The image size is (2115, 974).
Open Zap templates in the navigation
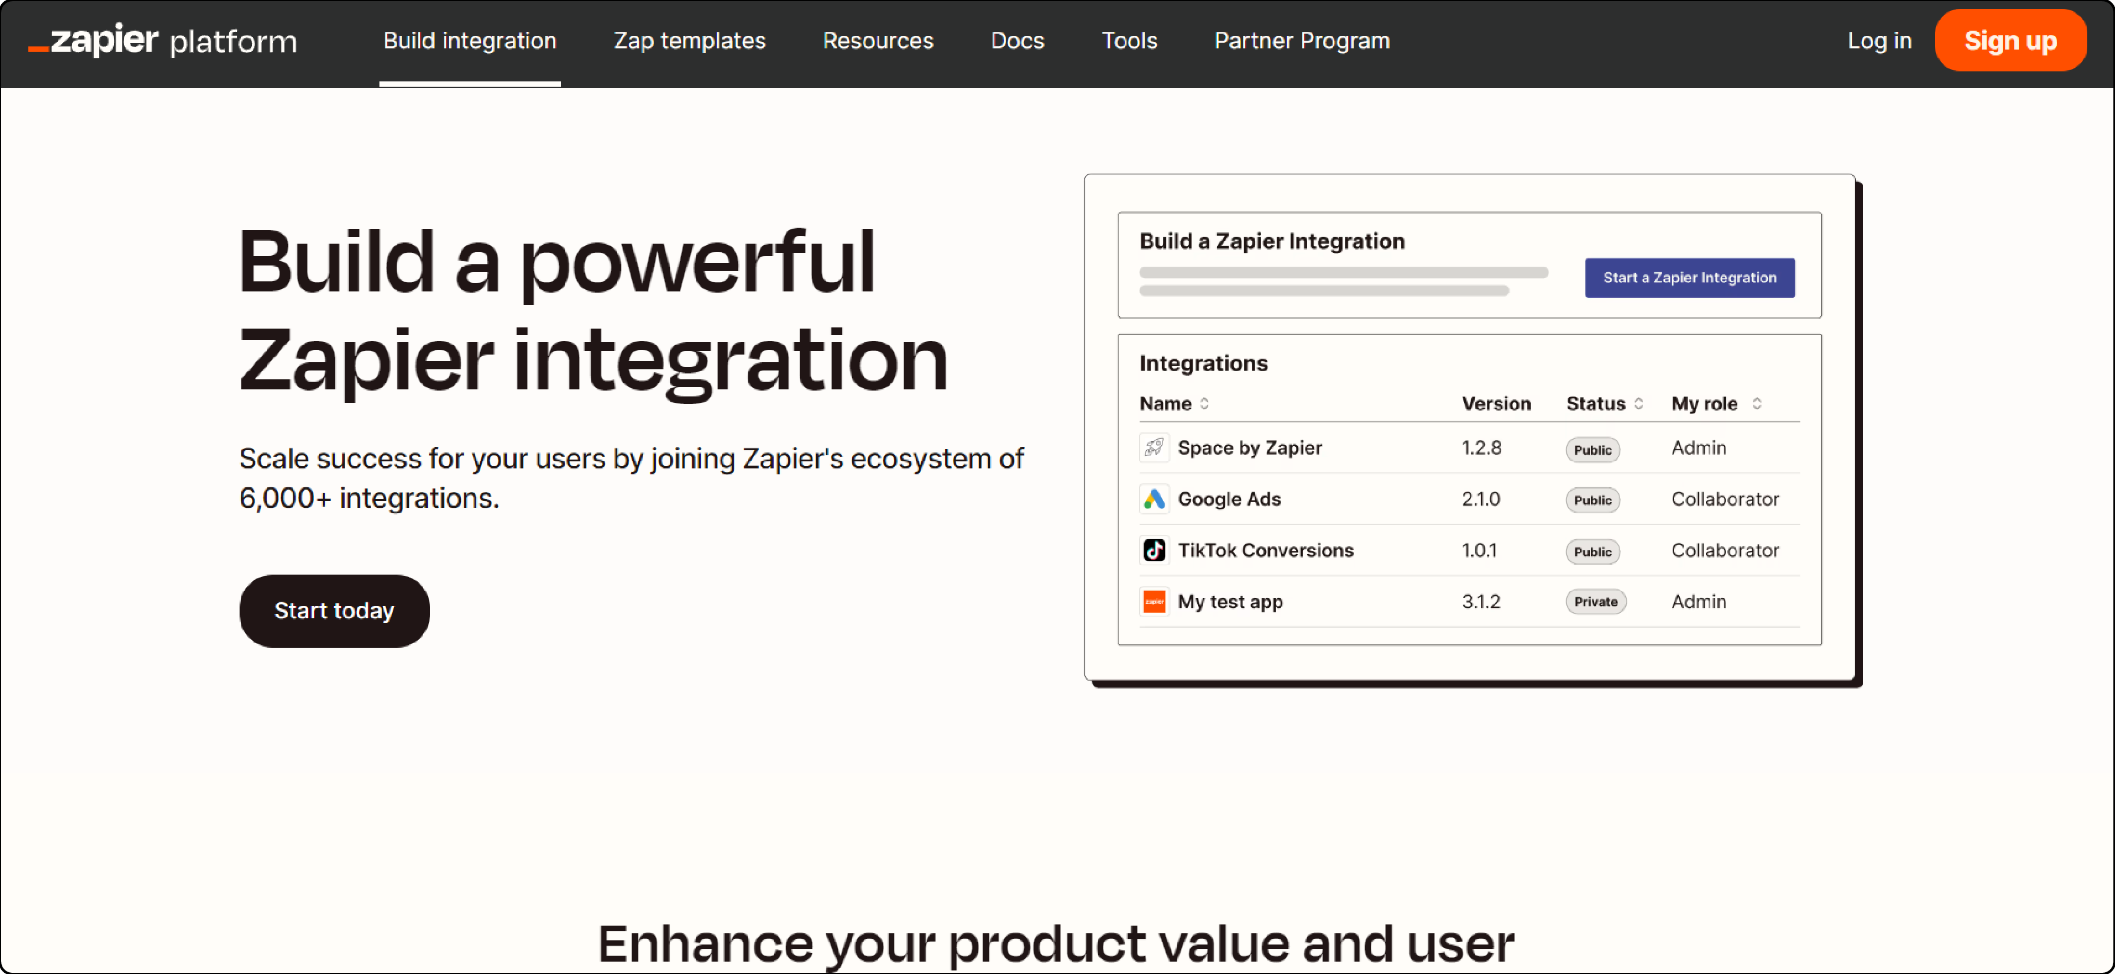(690, 41)
